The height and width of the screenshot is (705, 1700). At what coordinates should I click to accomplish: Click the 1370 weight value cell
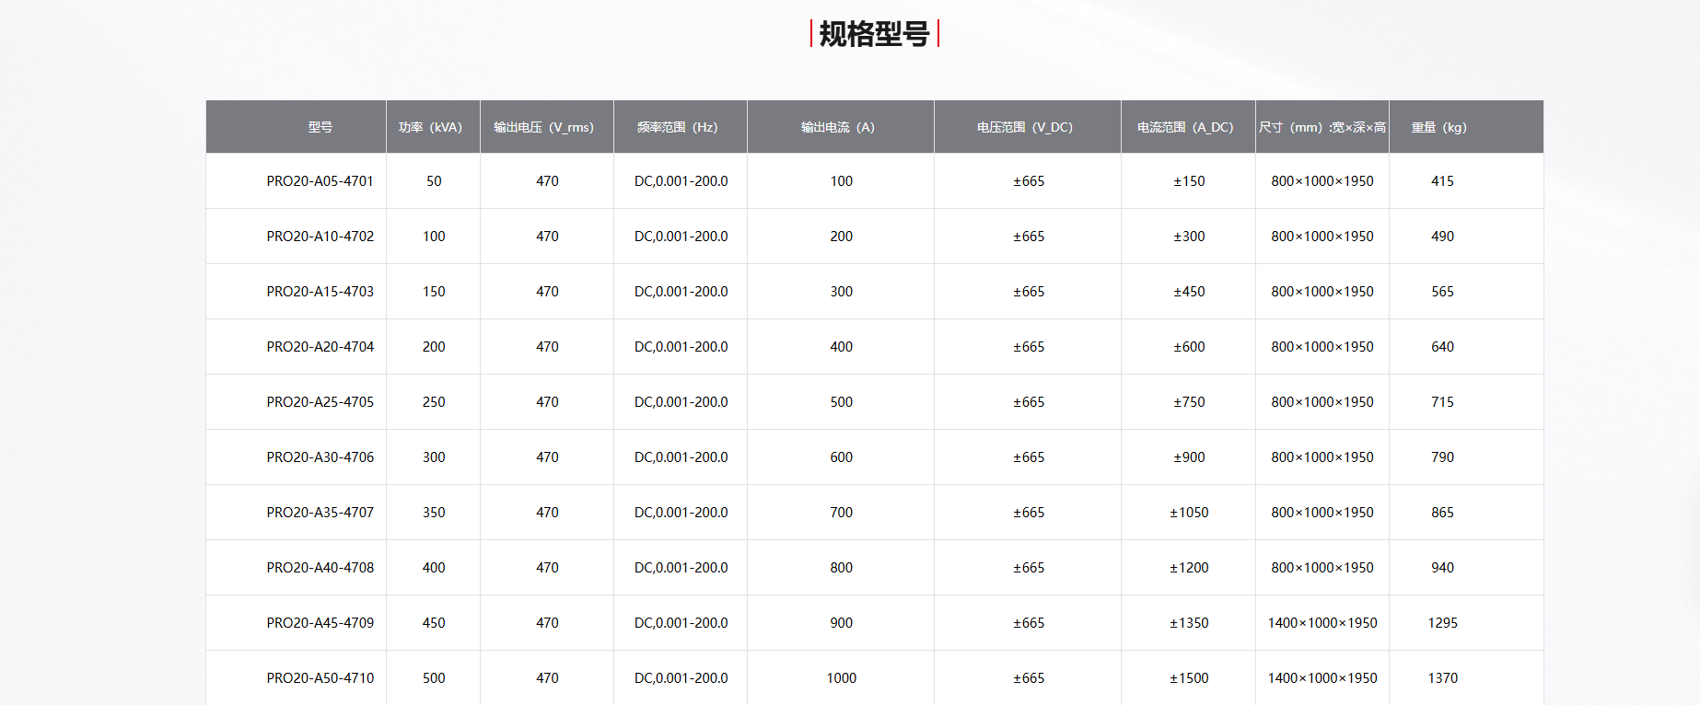(x=1443, y=678)
